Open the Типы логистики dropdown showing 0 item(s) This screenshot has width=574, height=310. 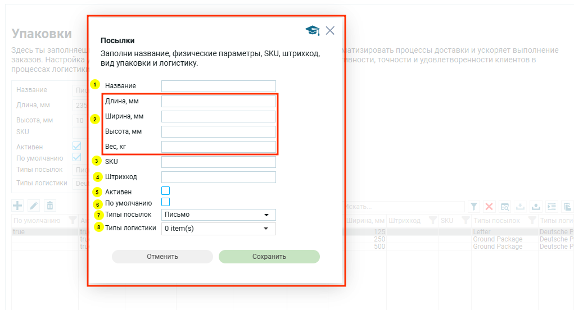click(x=218, y=229)
